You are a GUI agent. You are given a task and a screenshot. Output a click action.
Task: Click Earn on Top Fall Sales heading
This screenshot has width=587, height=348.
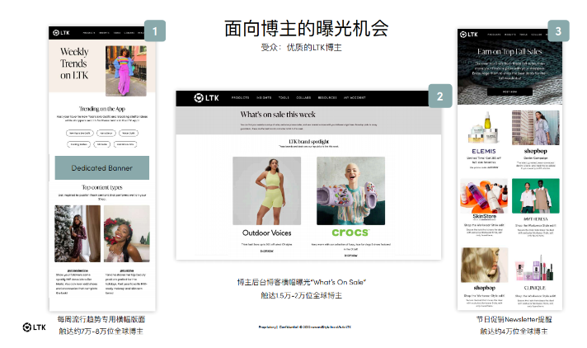[510, 51]
